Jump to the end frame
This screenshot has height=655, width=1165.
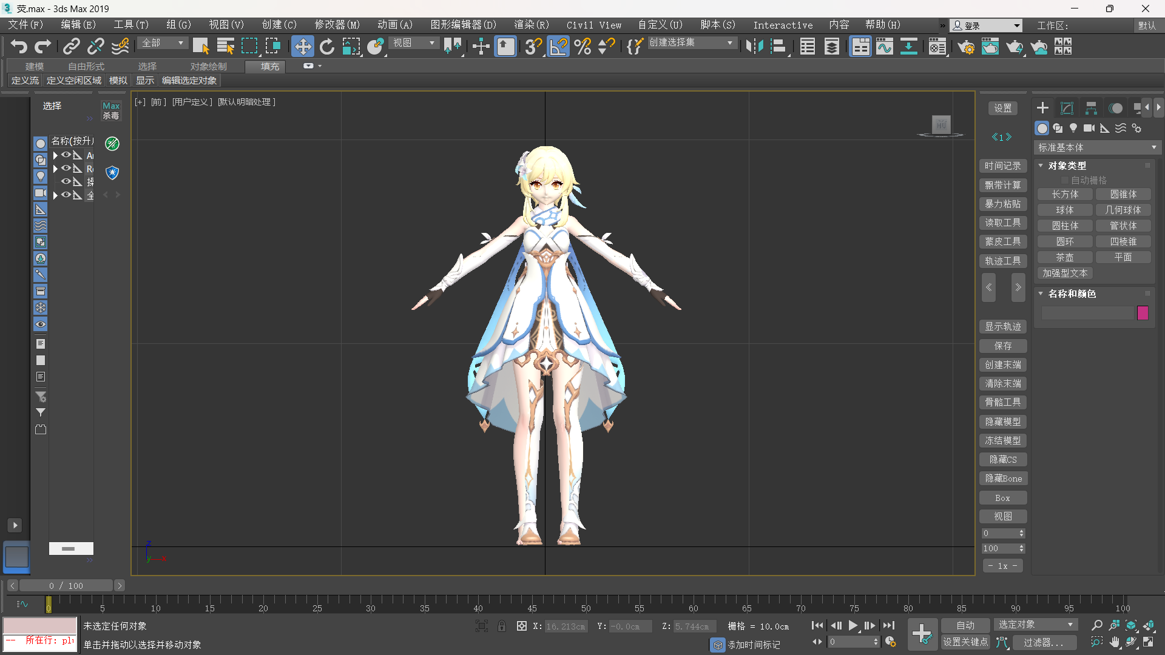click(888, 625)
